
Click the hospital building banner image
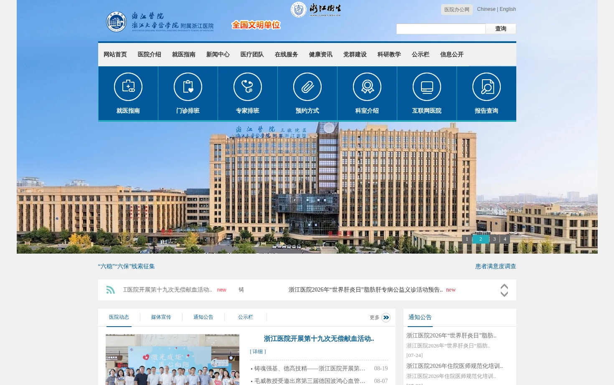click(x=307, y=188)
